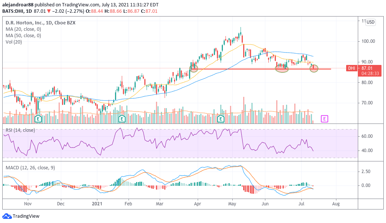Click the Apr time axis label

coord(197,204)
